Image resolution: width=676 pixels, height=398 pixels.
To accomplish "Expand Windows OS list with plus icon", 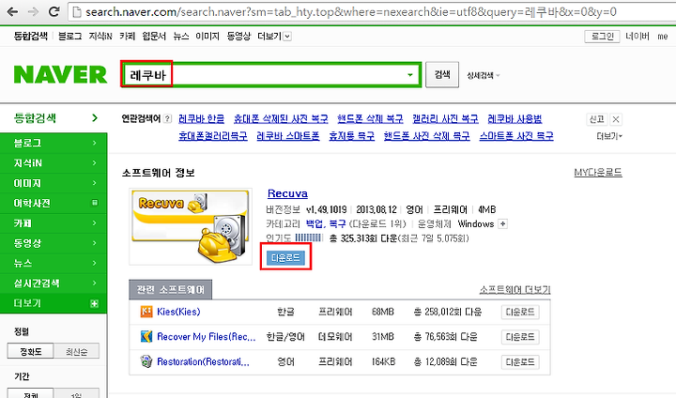I will point(502,223).
